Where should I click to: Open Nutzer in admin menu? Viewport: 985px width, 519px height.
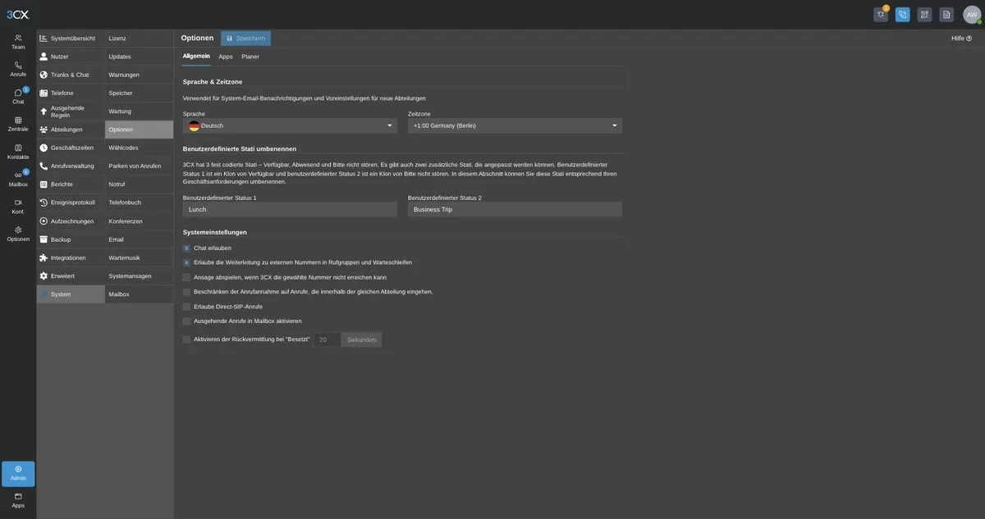[71, 57]
